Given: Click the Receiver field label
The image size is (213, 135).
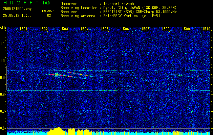Looking at the screenshot, I should coord(69,12).
